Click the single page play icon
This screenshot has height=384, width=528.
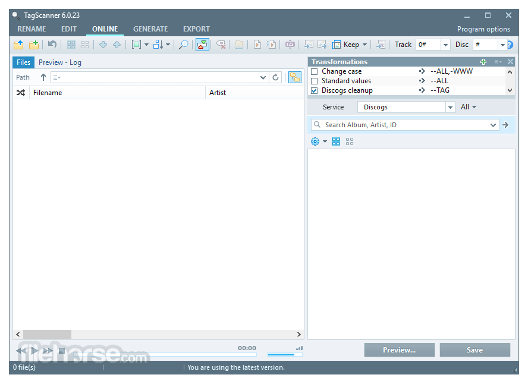tap(257, 45)
